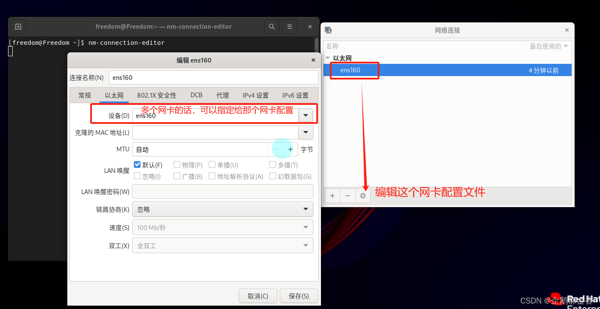Image resolution: width=600 pixels, height=309 pixels.
Task: Decrease MTU with minus stepper
Action: pos(276,149)
